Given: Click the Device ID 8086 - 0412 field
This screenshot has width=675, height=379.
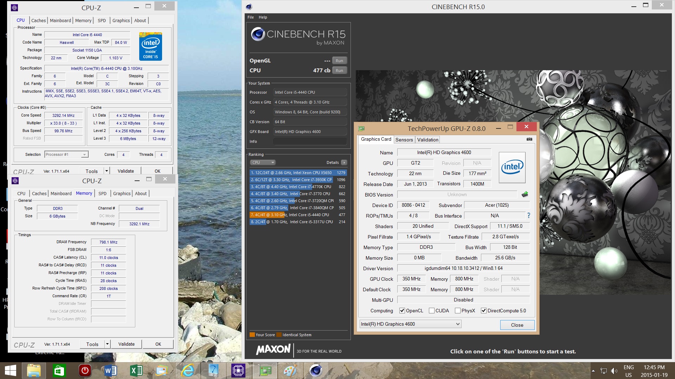Looking at the screenshot, I should (413, 205).
